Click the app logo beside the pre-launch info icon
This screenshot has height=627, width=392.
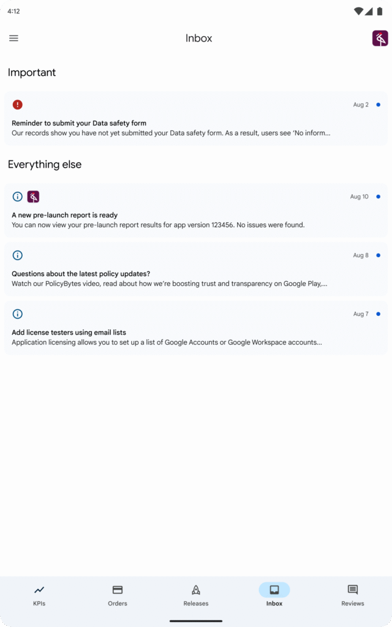pos(34,196)
